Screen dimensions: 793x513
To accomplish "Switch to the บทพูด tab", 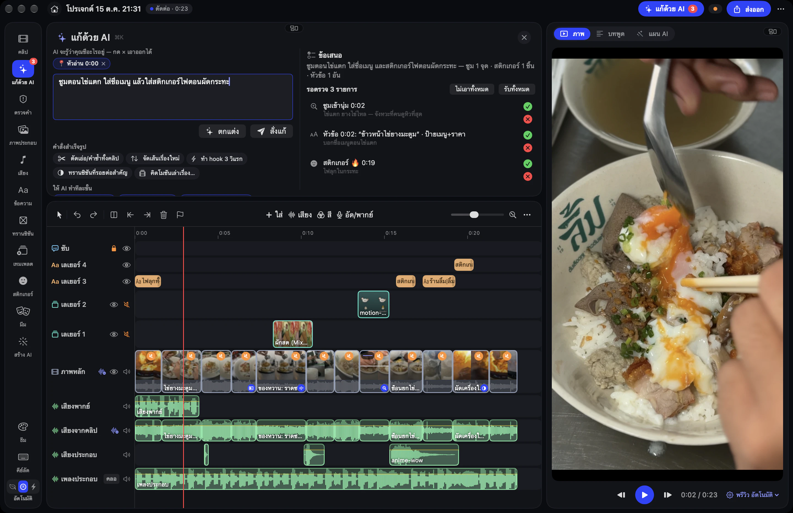I will (x=610, y=34).
